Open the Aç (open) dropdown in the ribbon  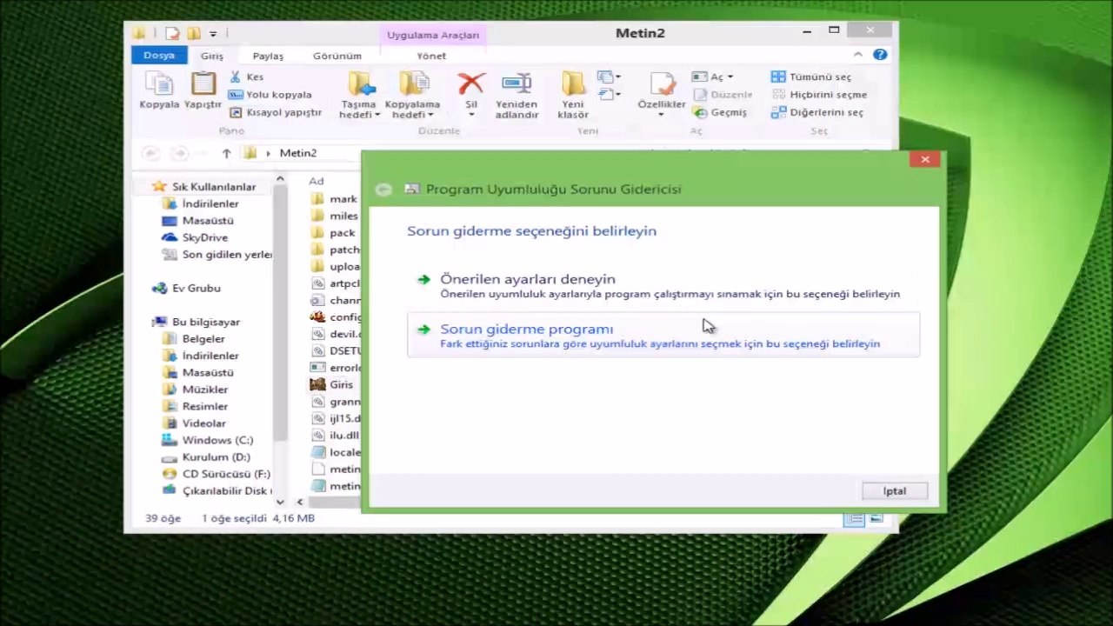coord(713,77)
